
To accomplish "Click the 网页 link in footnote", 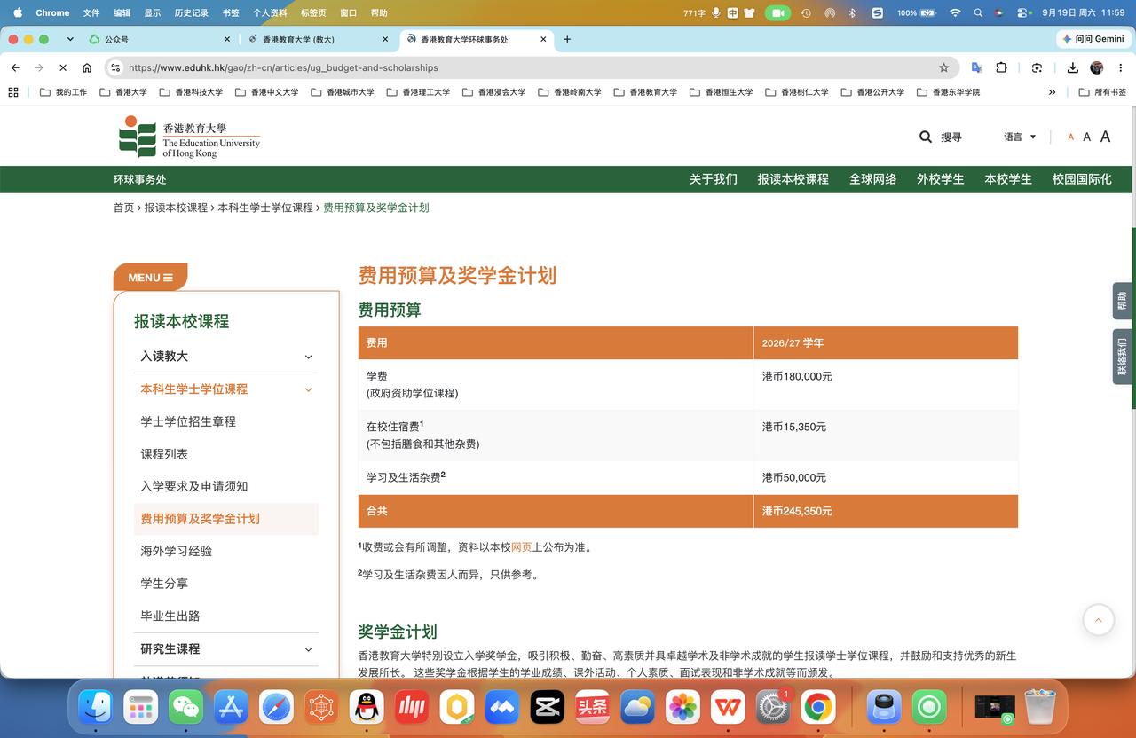I will 522,547.
